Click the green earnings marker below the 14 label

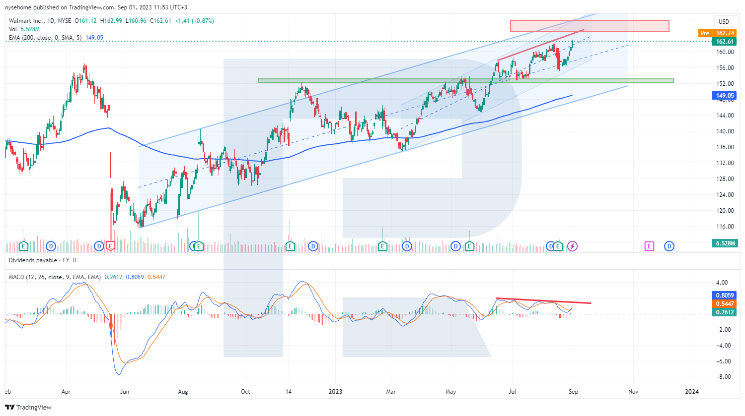(x=291, y=246)
